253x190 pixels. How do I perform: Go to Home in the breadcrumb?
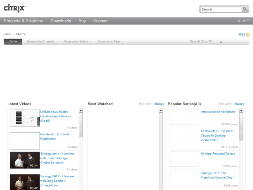coord(7,34)
